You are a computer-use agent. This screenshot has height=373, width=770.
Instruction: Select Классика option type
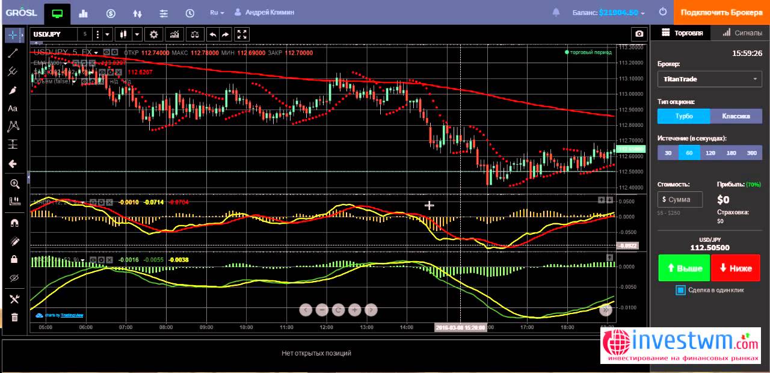click(x=736, y=116)
